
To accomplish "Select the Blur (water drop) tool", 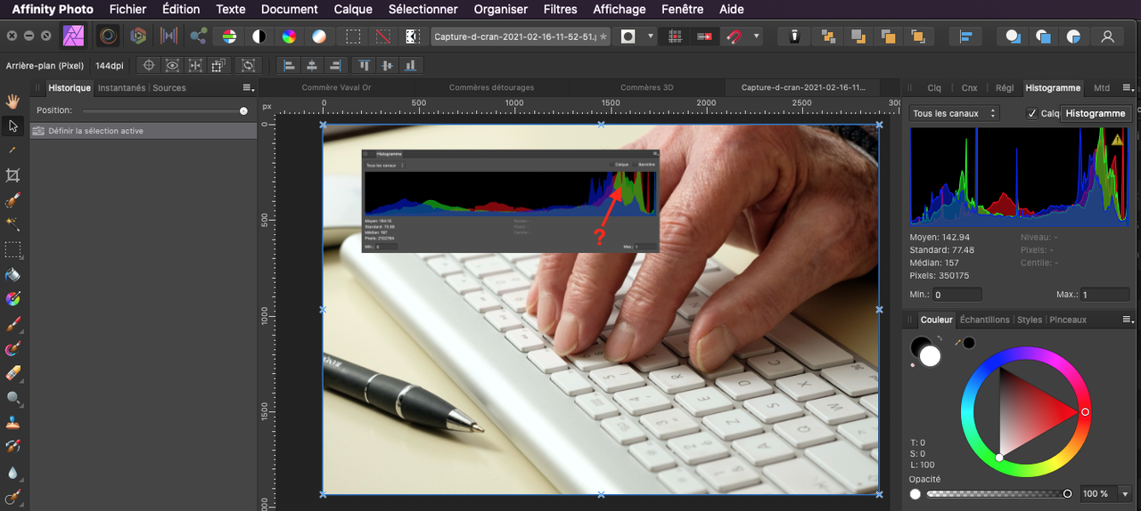I will tap(12, 473).
